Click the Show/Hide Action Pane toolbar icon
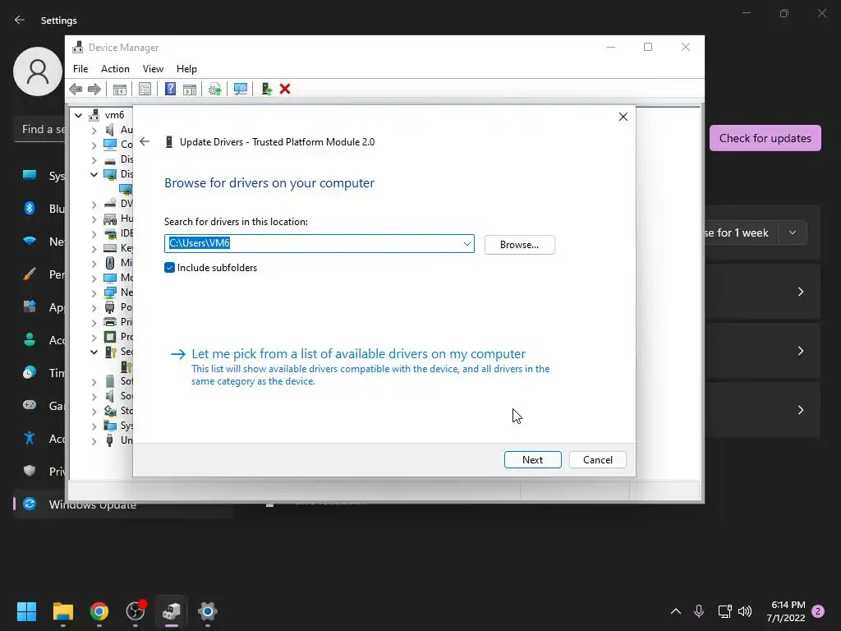 190,89
